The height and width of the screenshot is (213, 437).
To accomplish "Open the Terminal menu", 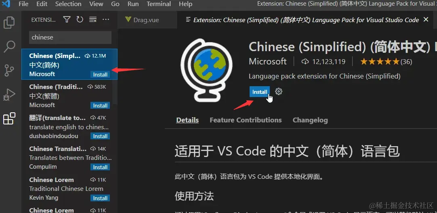I will (x=159, y=4).
